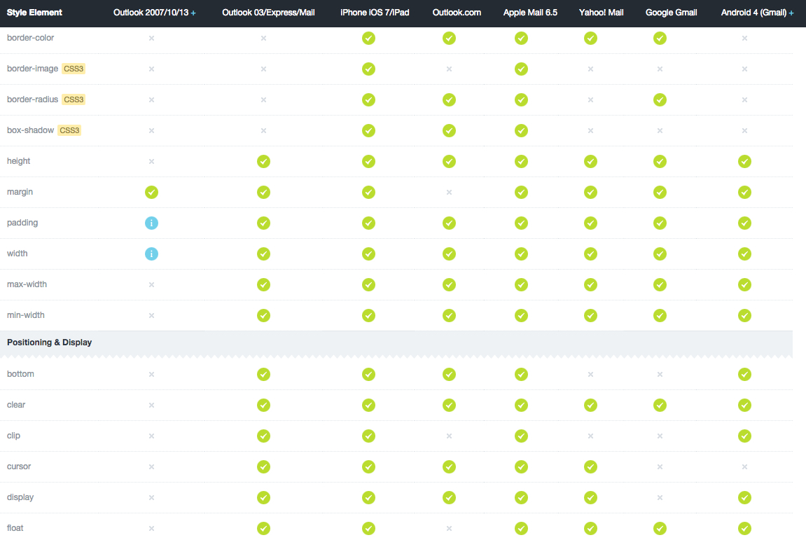
Task: Click clip row X mark under Outlook.com
Action: click(450, 436)
